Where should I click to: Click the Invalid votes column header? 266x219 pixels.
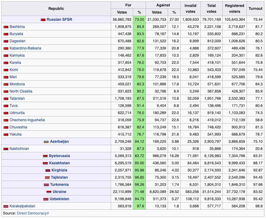click(x=190, y=9)
